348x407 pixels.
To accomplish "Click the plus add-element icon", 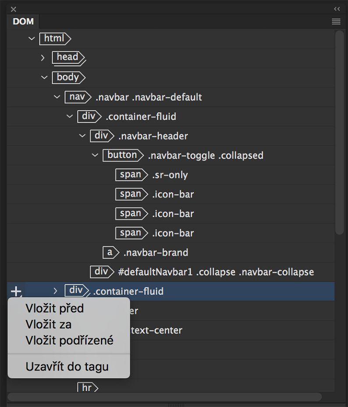I will (x=16, y=291).
